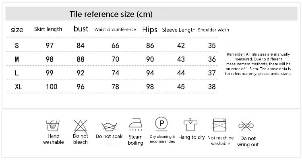Click the Do not soak icon
Viewport: 302px width, 164px height.
click(x=109, y=127)
